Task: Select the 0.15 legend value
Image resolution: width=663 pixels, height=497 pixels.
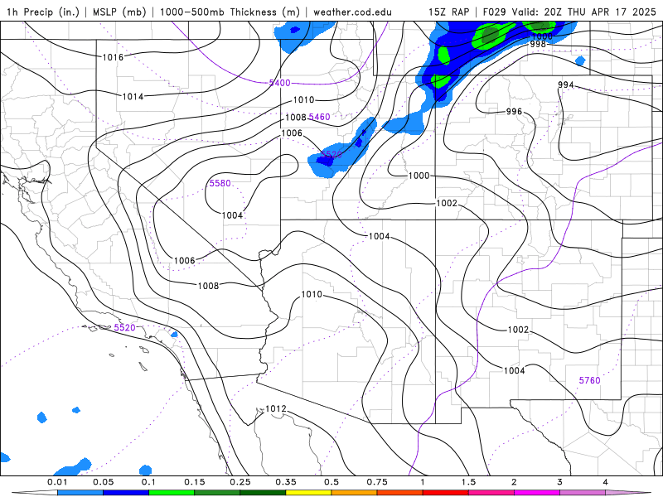Action: pos(195,482)
